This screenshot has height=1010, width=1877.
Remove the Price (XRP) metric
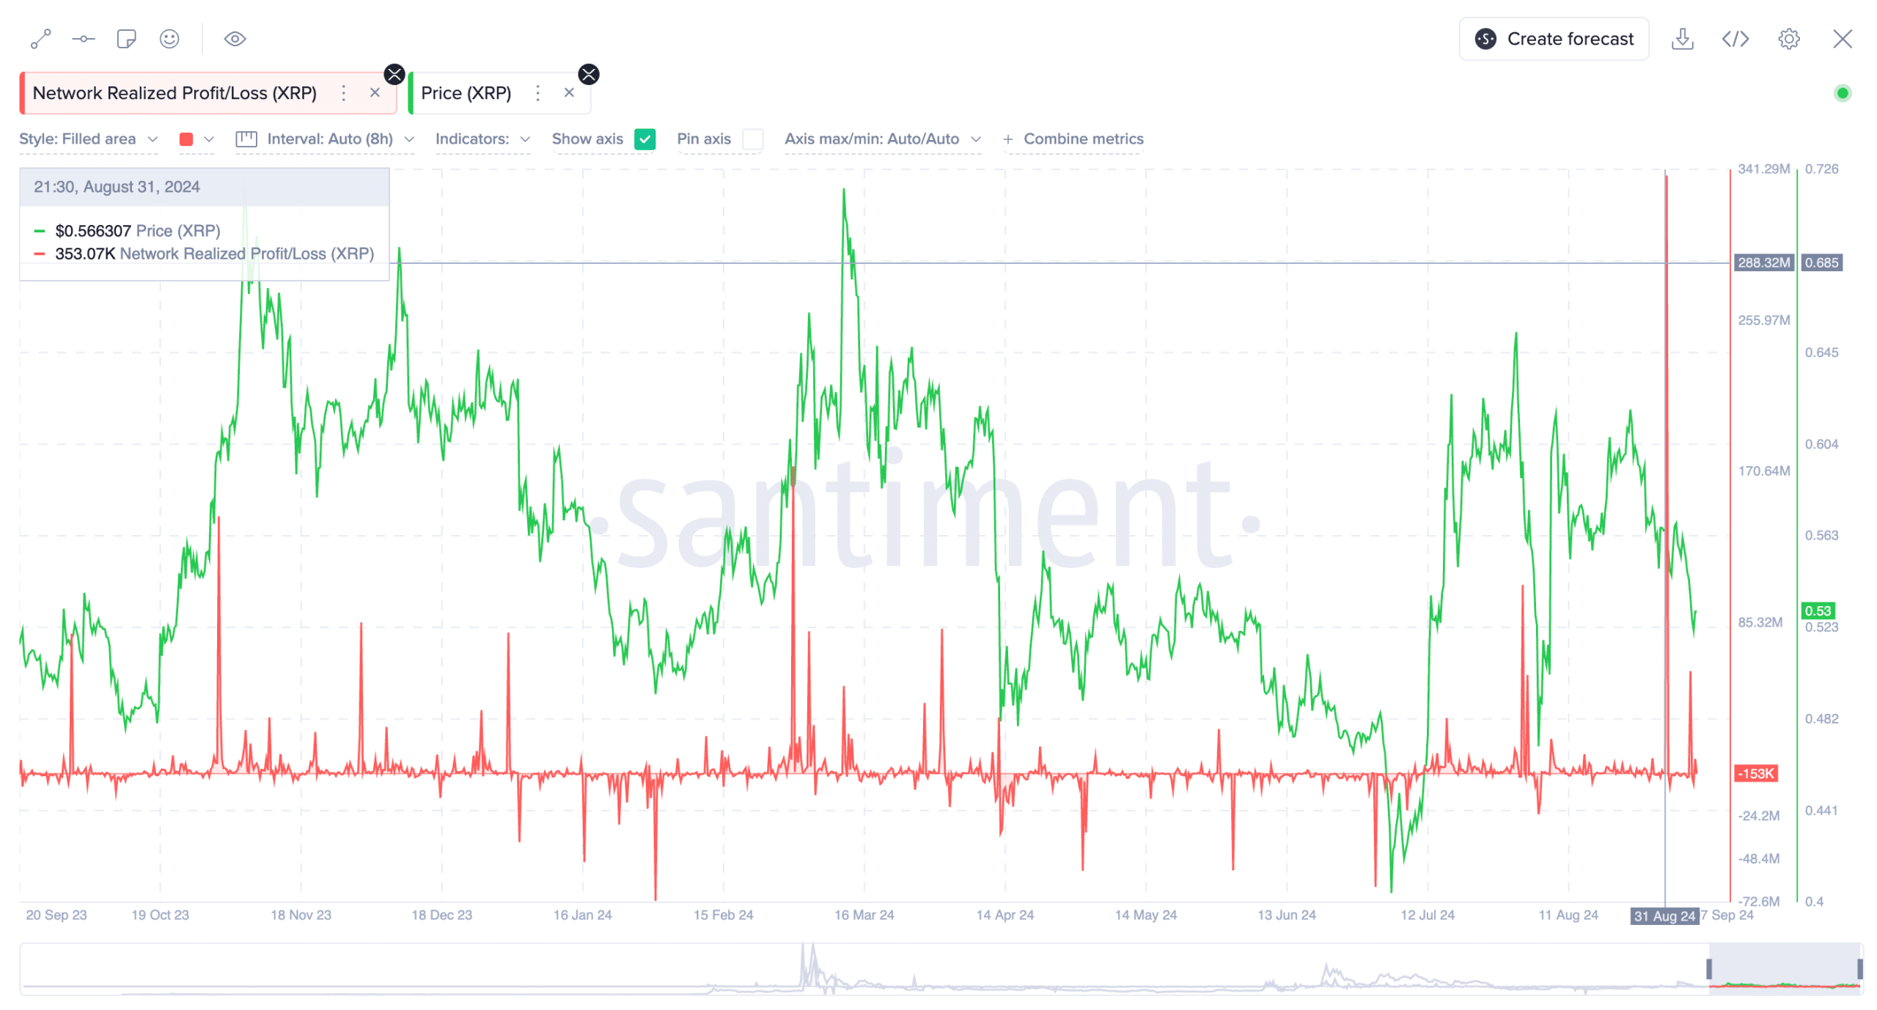[569, 93]
